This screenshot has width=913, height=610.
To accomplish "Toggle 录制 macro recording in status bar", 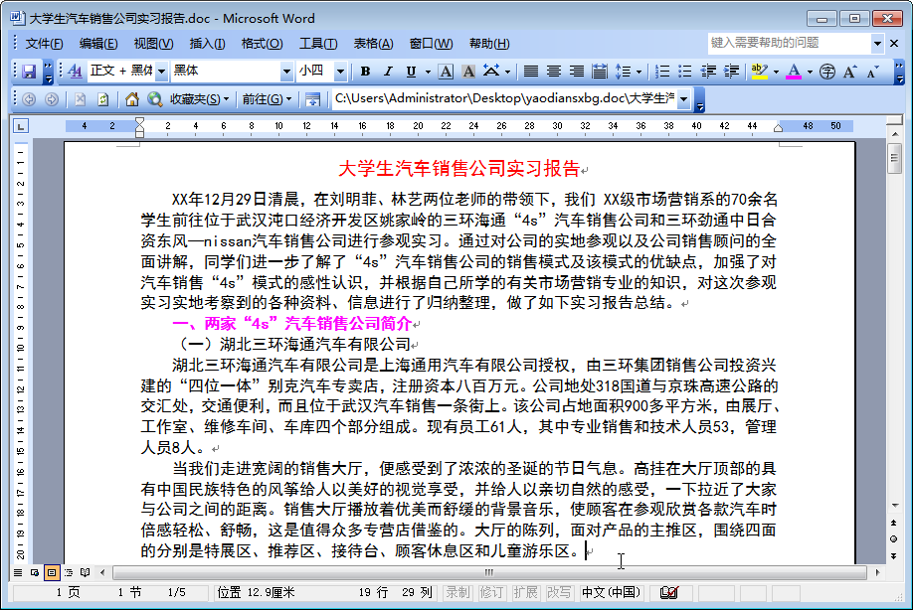I will (457, 592).
